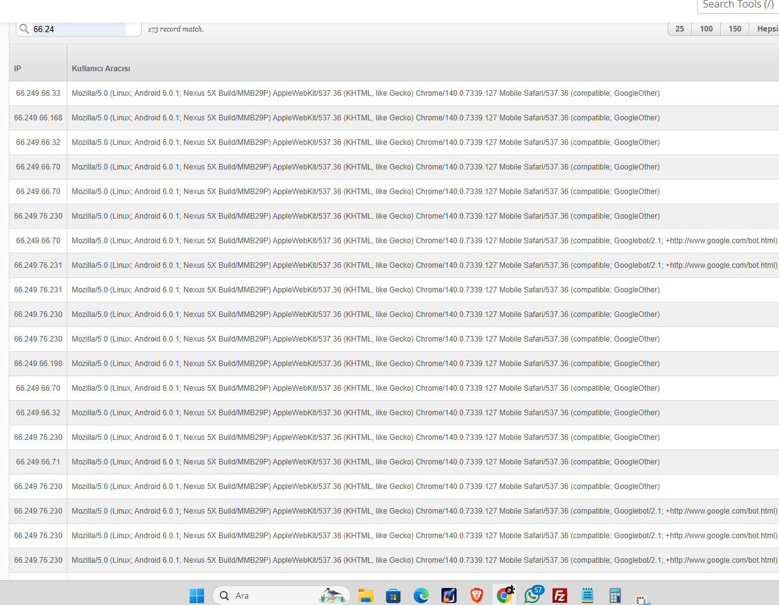
Task: Show 100 records per page
Action: (x=706, y=29)
